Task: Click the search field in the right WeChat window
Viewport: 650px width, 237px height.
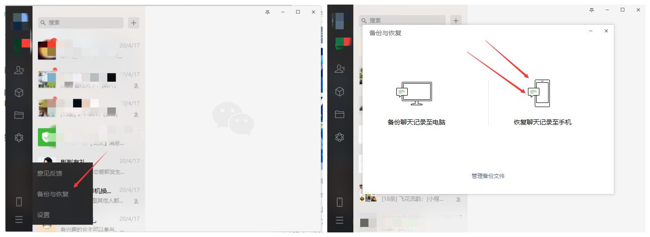Action: point(402,20)
